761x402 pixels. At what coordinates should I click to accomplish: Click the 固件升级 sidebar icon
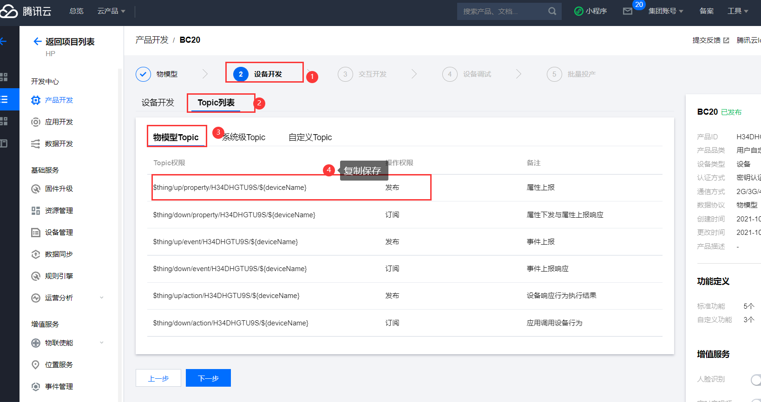[36, 188]
